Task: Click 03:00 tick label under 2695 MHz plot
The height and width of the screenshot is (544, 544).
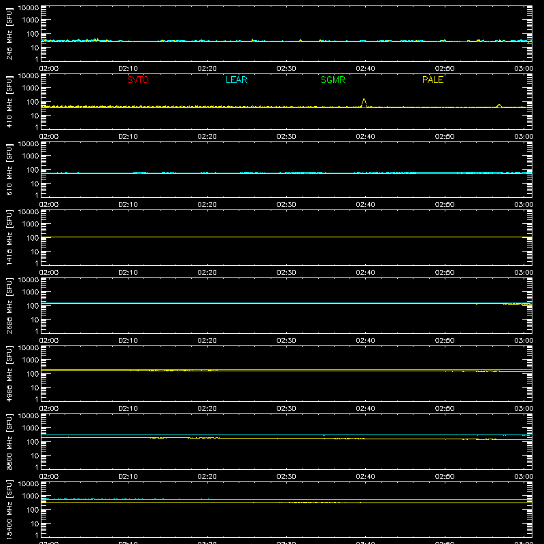Action: pyautogui.click(x=524, y=341)
